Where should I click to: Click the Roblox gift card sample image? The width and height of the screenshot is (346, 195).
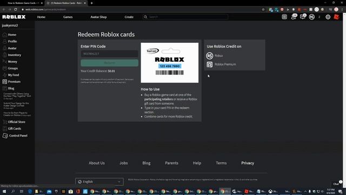[x=169, y=63]
